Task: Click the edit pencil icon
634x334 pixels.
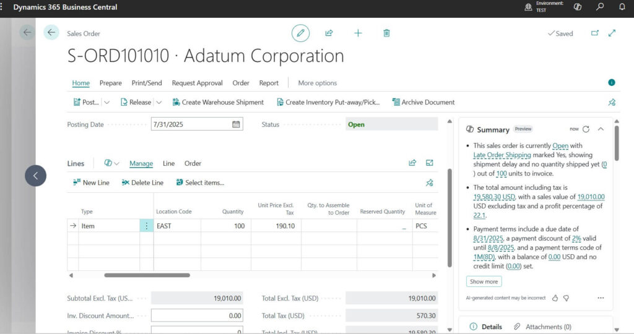Action: (300, 33)
